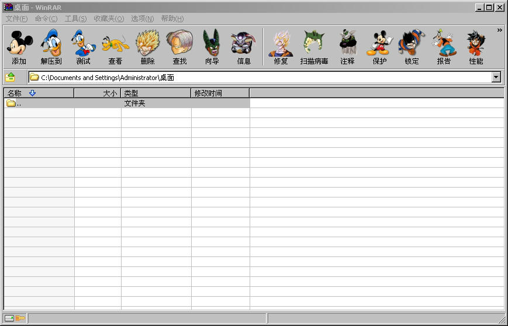Click the 添加 (Add) toolbar icon
The image size is (508, 326).
(19, 47)
